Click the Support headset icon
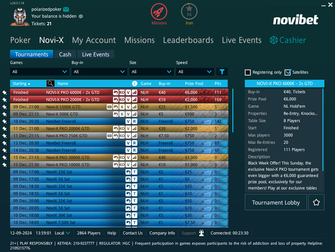 point(201,233)
